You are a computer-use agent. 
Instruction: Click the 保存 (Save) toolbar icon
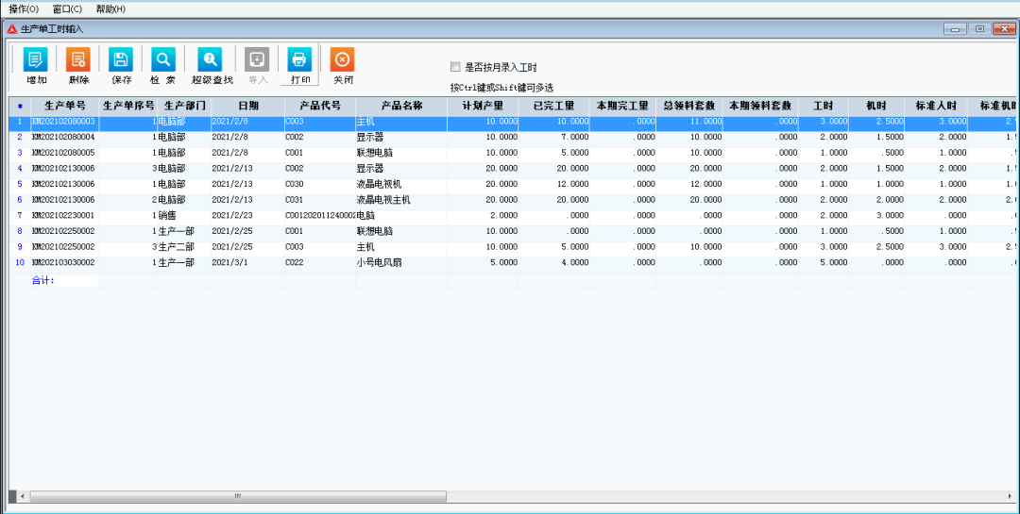tap(121, 60)
